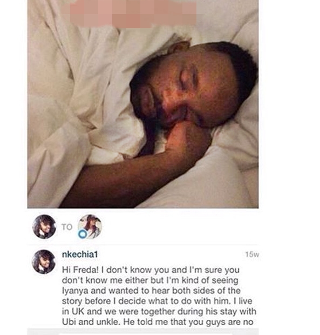The width and height of the screenshot is (320, 335).
Task: Click the "Ubi and unkle" message line
Action: pyautogui.click(x=158, y=322)
